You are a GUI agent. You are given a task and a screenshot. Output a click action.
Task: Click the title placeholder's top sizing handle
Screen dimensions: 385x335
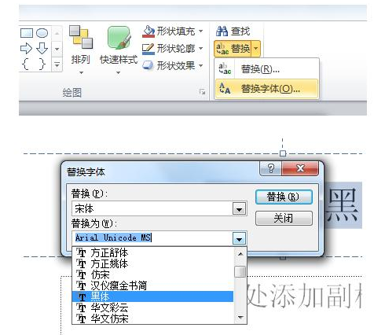[283, 153]
